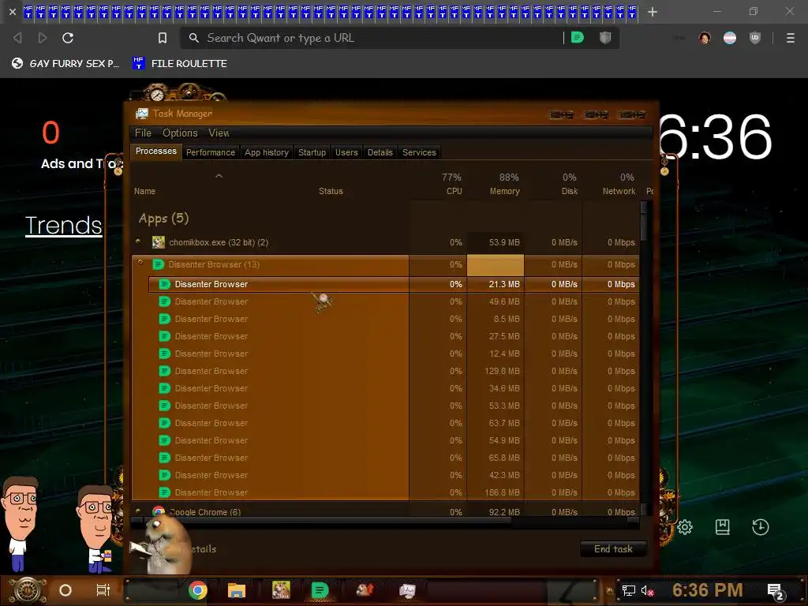Open Task View on the taskbar
The width and height of the screenshot is (808, 606).
pos(103,590)
